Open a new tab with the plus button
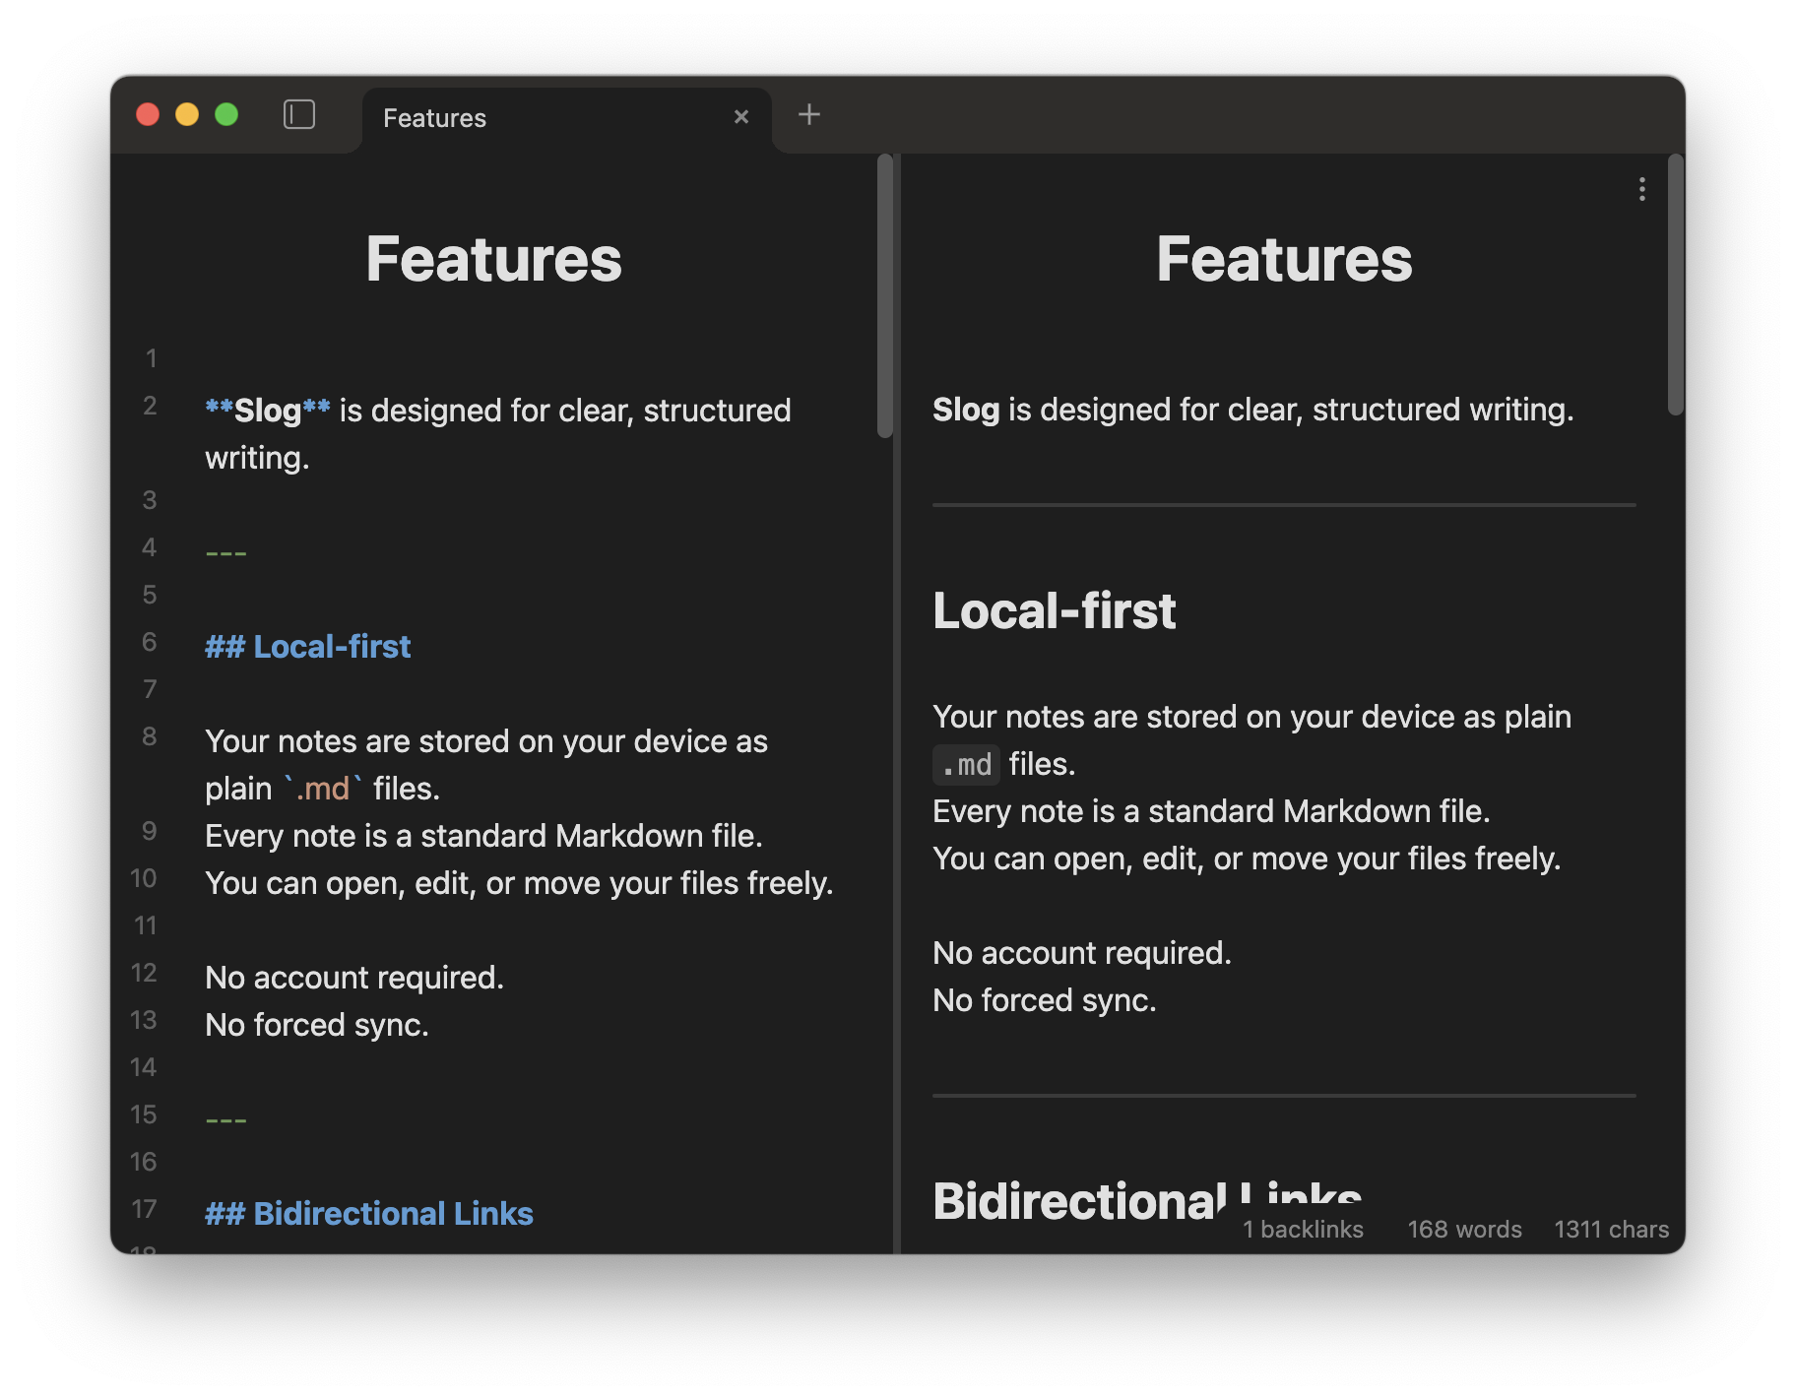 coord(808,115)
